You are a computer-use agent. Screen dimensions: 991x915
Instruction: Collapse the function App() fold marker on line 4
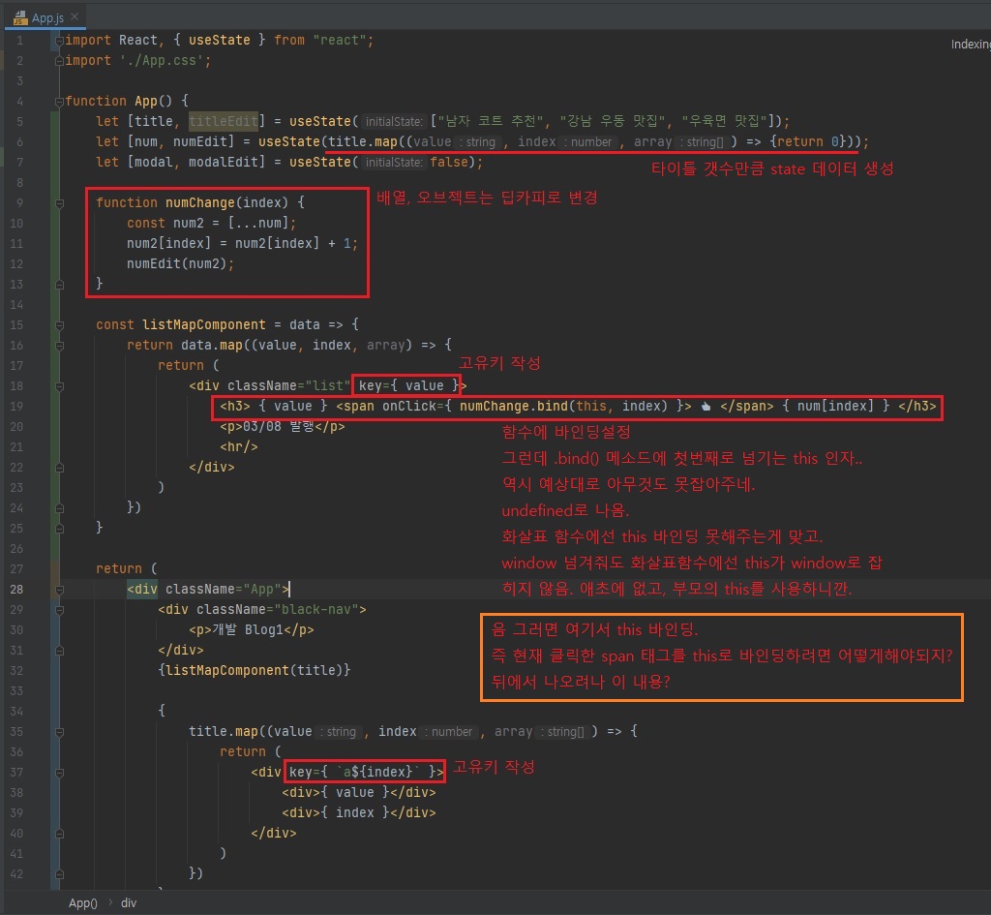click(59, 101)
